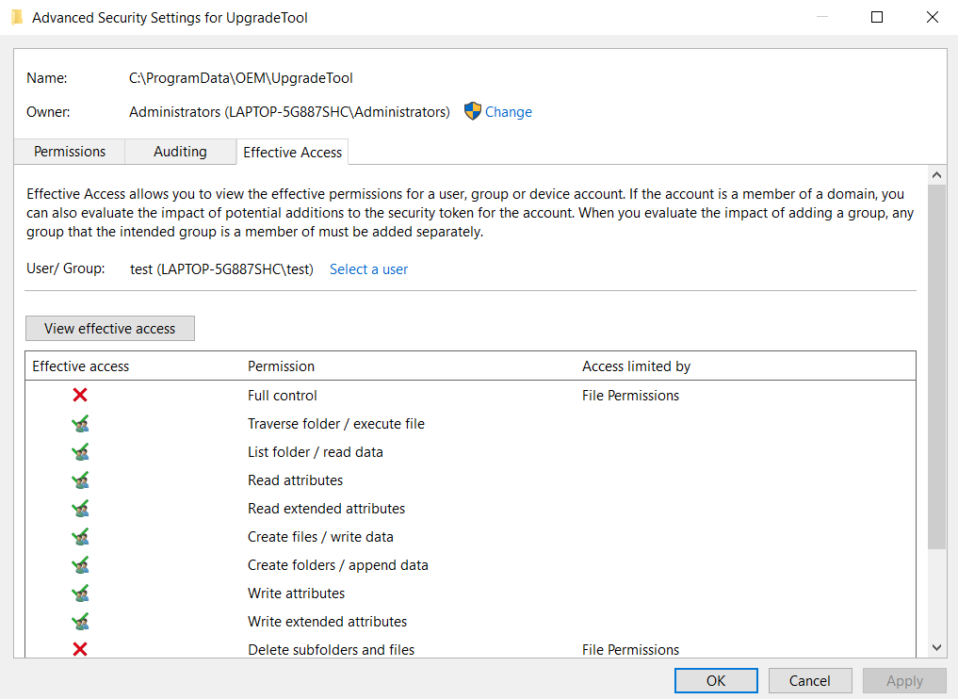Click the allowed icon for Create files / write data
958x699 pixels.
click(80, 536)
